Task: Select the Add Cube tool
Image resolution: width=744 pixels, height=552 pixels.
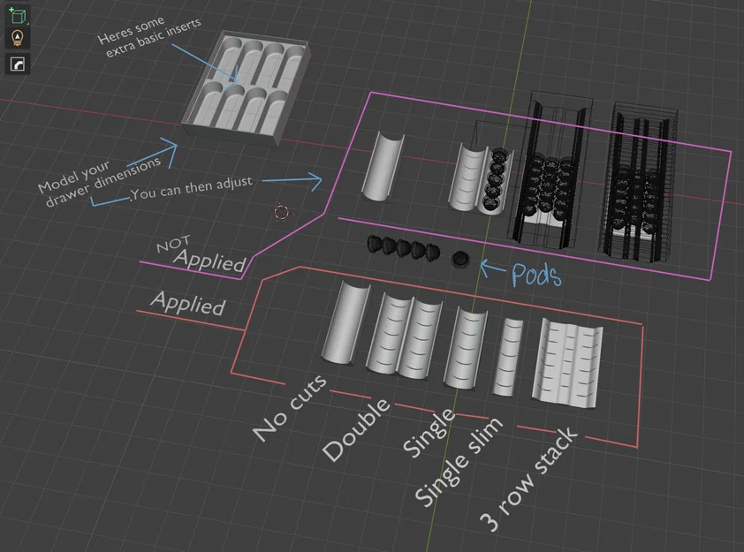Action: (18, 16)
